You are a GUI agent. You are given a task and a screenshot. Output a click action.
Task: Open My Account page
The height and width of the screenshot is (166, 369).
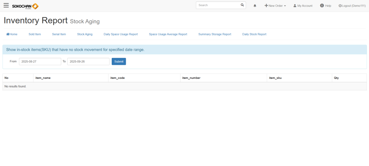(x=303, y=6)
